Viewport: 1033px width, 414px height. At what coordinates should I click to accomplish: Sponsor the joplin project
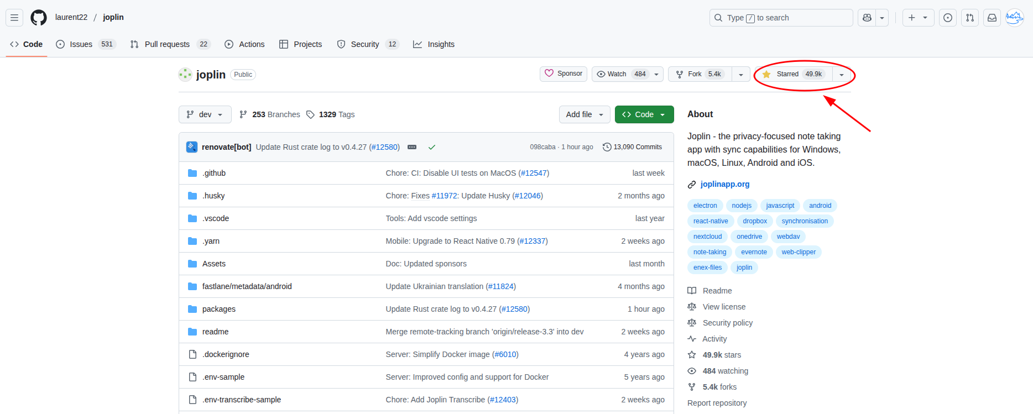pyautogui.click(x=564, y=74)
